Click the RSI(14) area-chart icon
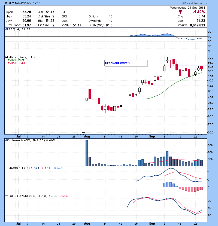 tap(7, 29)
